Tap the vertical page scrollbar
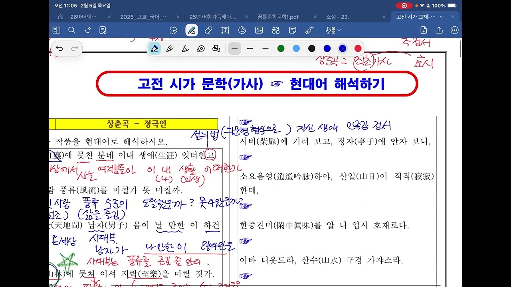 [461, 48]
